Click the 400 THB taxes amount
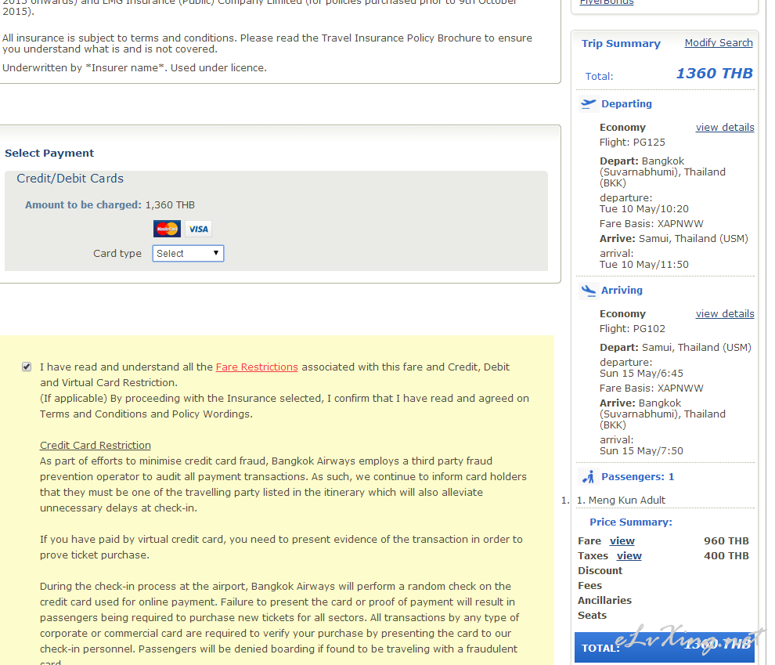This screenshot has height=665, width=775. pyautogui.click(x=726, y=555)
